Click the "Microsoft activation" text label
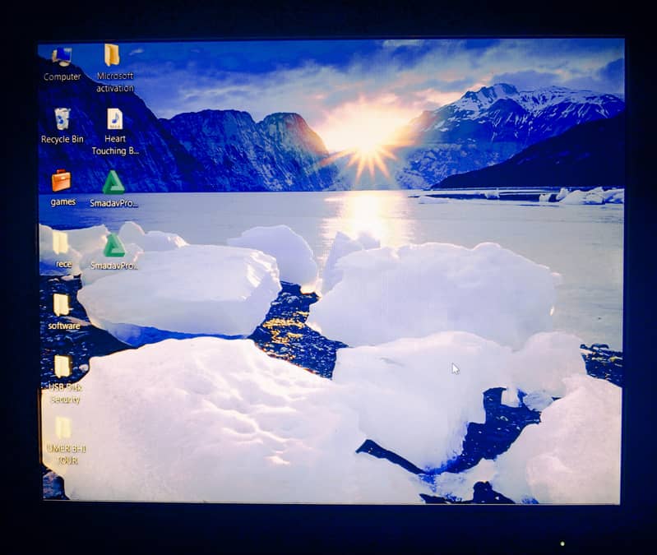This screenshot has width=657, height=555. coord(115,82)
